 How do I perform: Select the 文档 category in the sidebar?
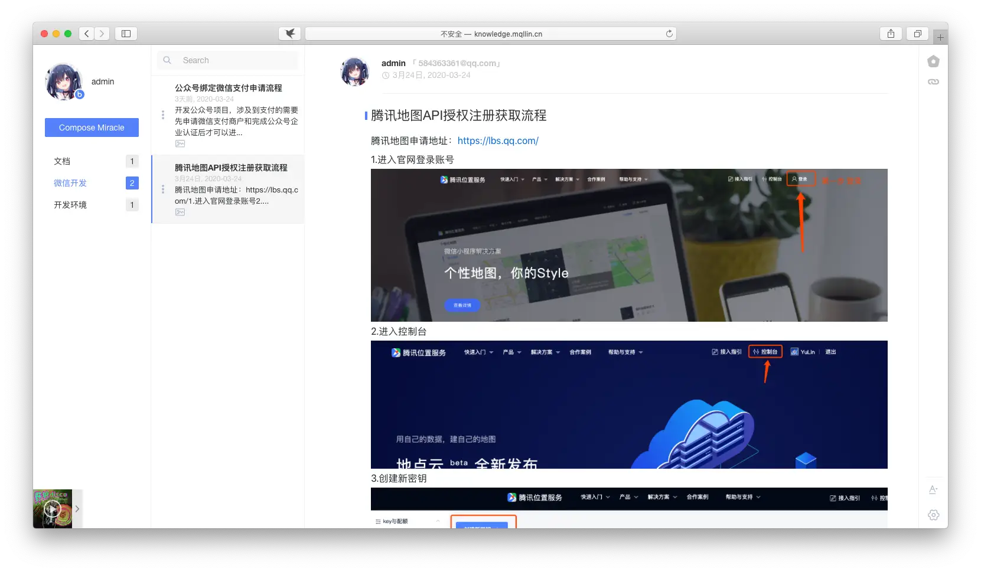pos(62,161)
